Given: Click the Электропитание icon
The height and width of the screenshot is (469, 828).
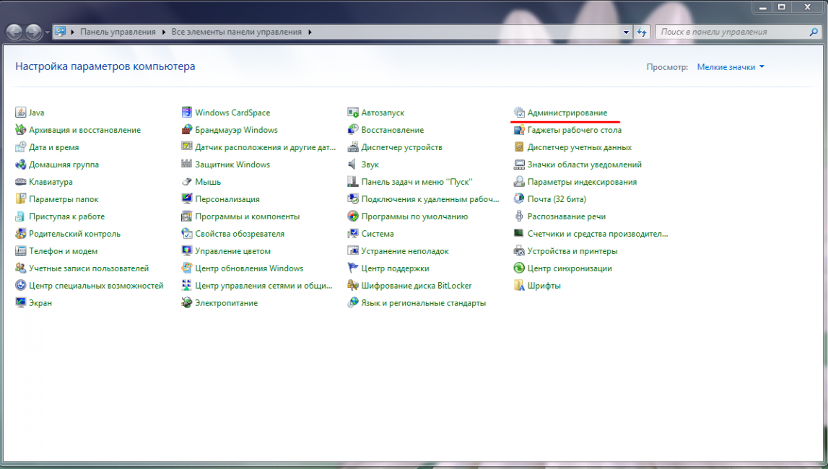Looking at the screenshot, I should tap(186, 303).
